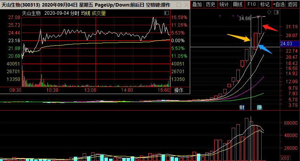The height and width of the screenshot is (161, 300).
Task: Select the 成交量 volume label
Action: pyautogui.click(x=99, y=13)
